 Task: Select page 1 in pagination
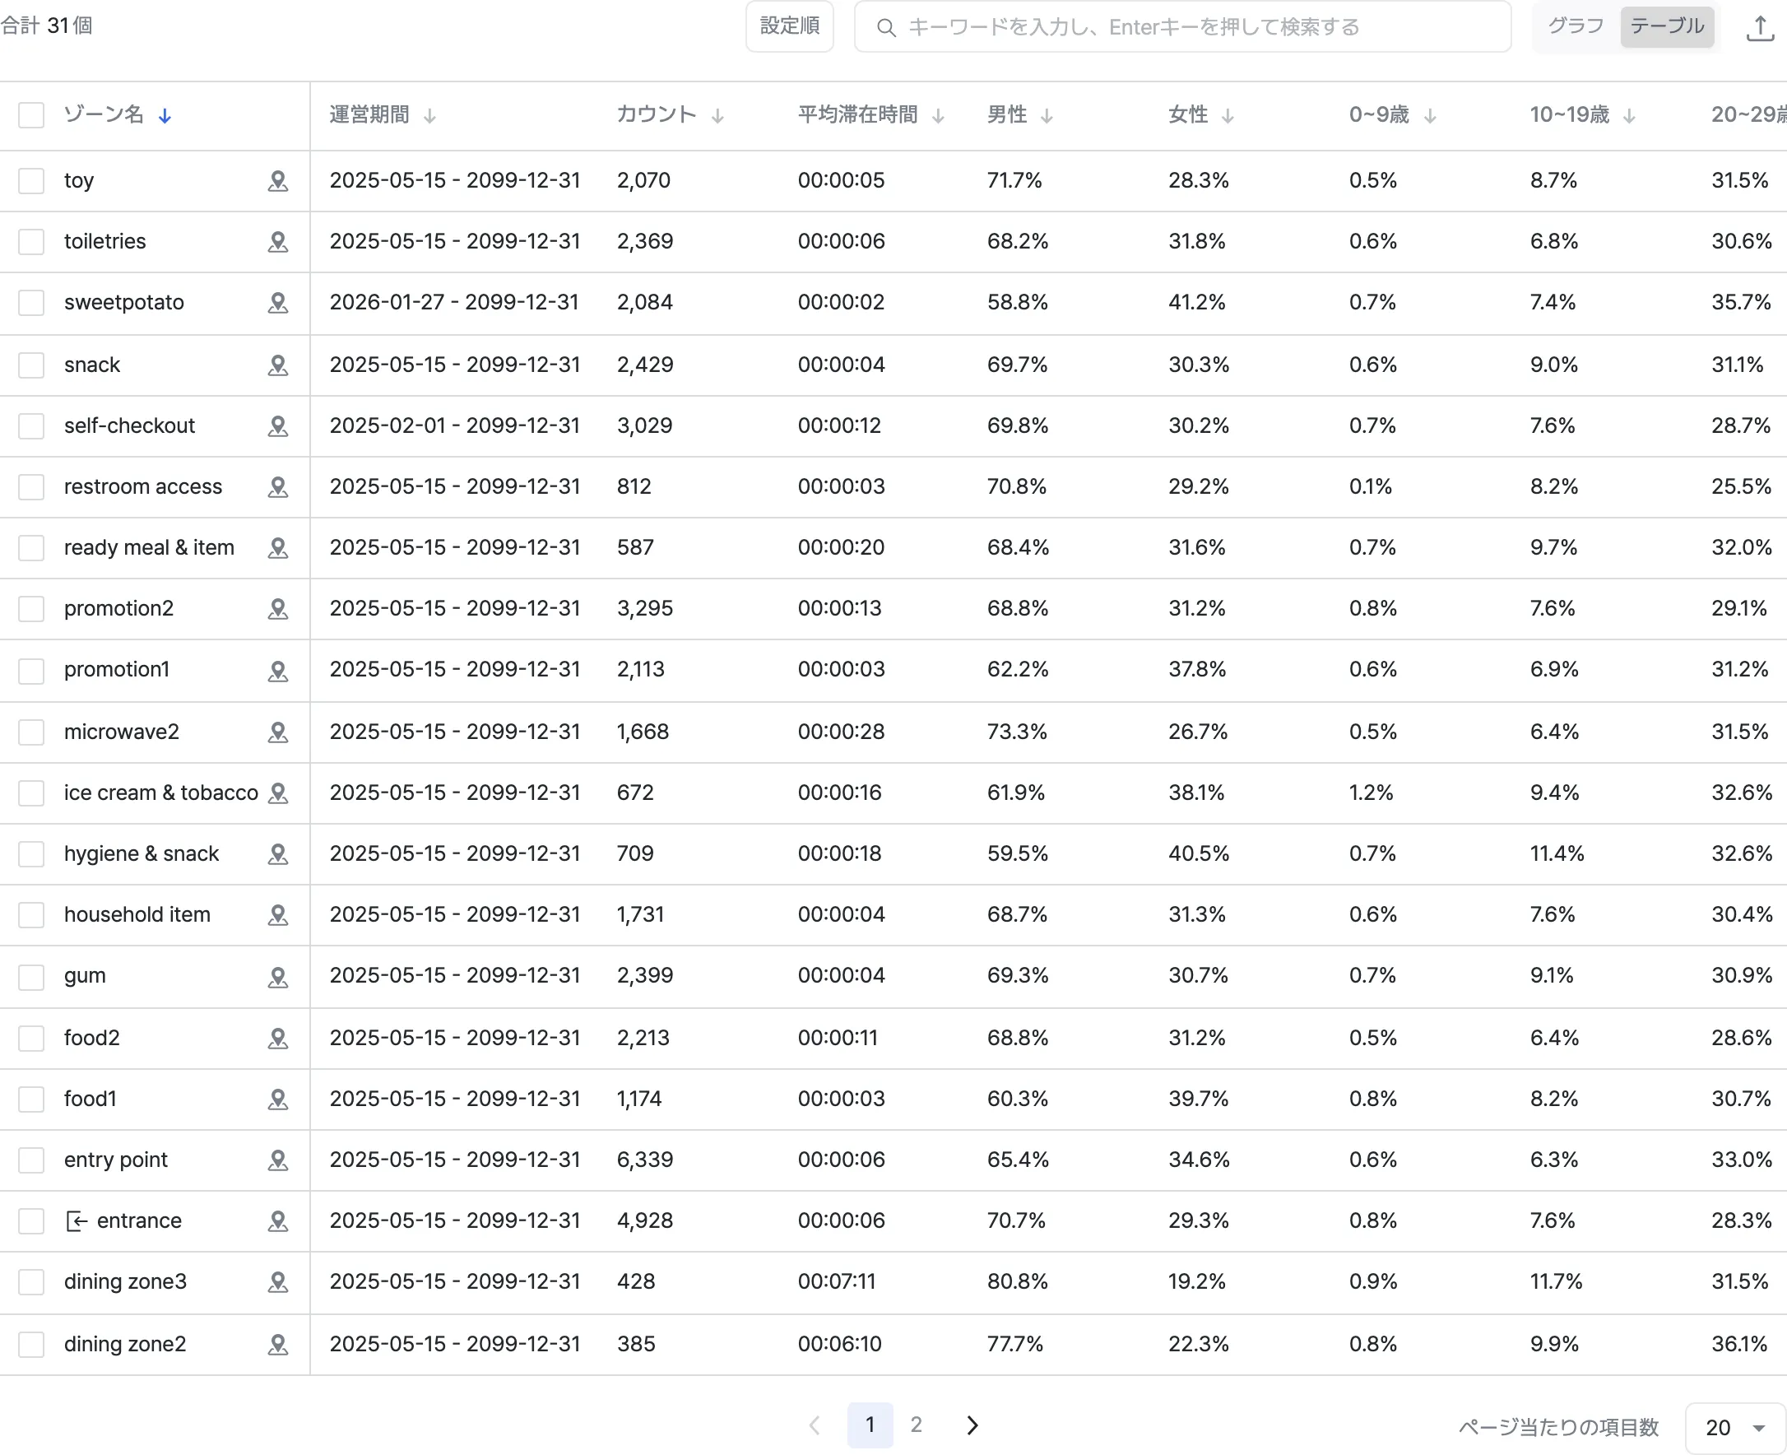click(870, 1425)
